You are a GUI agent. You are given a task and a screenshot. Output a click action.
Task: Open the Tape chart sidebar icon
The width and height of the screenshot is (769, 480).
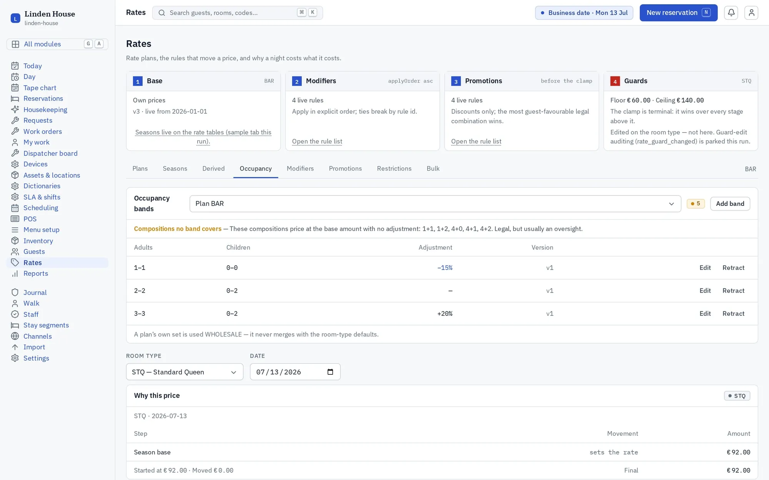click(15, 88)
